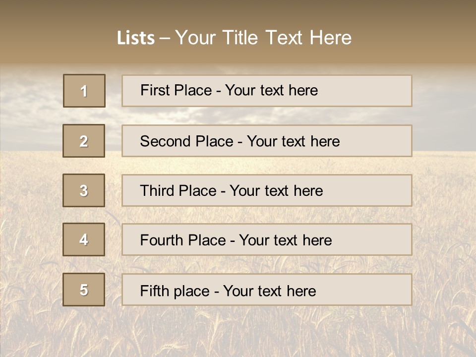
Task: Select 'Your Title Text Here' in the title
Action: click(x=263, y=38)
